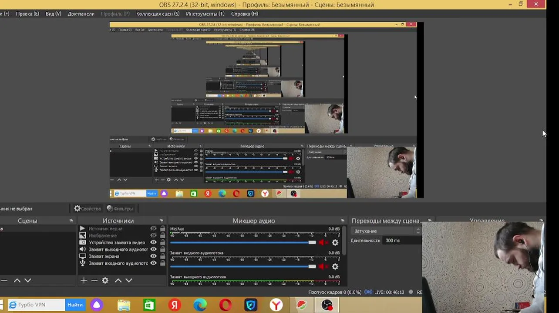Open Mic/Aux channel settings gear
Viewport: 559px width, 313px height.
pyautogui.click(x=335, y=243)
